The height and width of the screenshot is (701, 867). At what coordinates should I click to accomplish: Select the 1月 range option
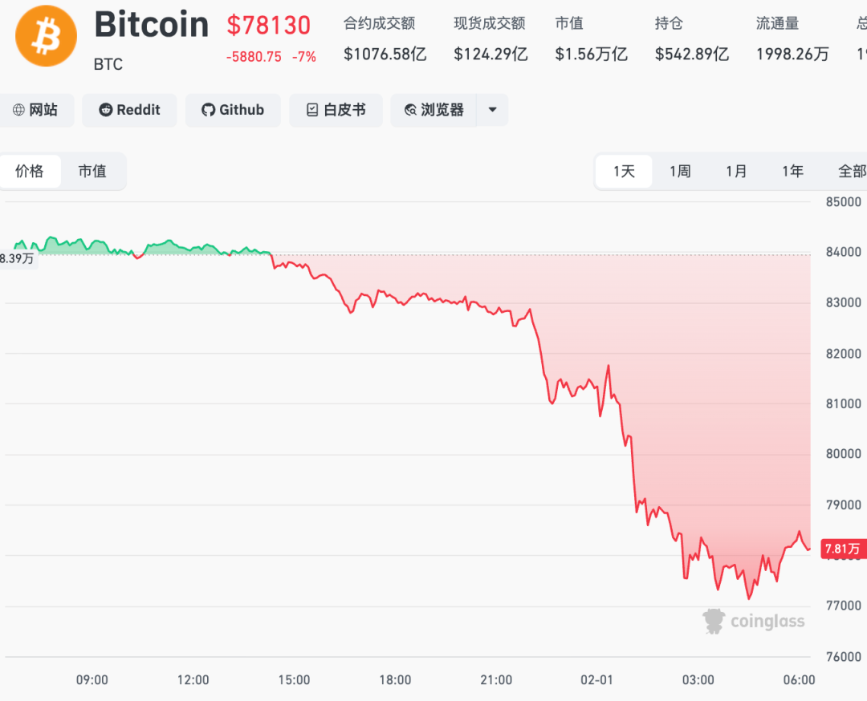coord(736,171)
